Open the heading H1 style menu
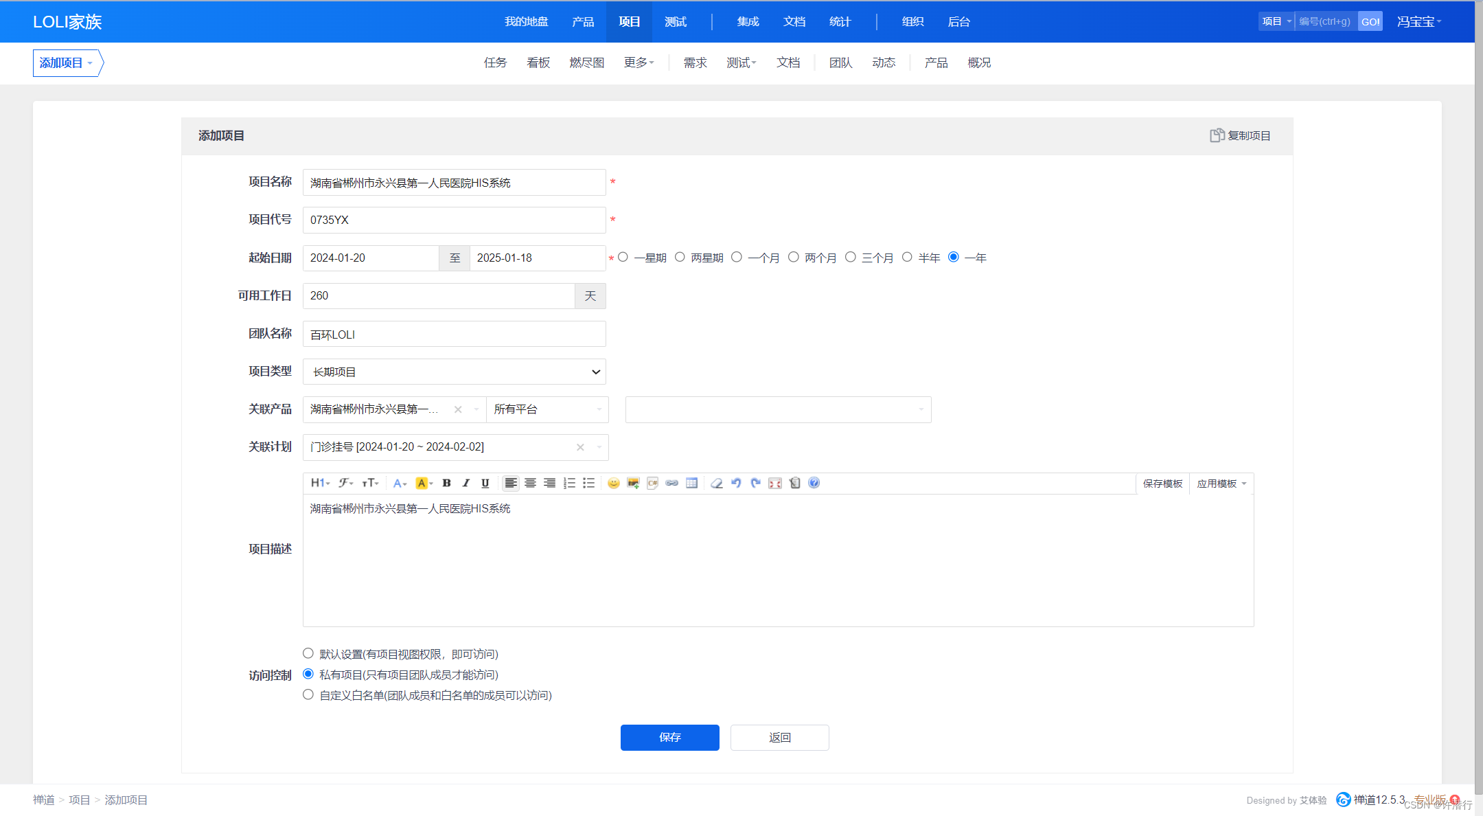The image size is (1483, 816). (320, 483)
